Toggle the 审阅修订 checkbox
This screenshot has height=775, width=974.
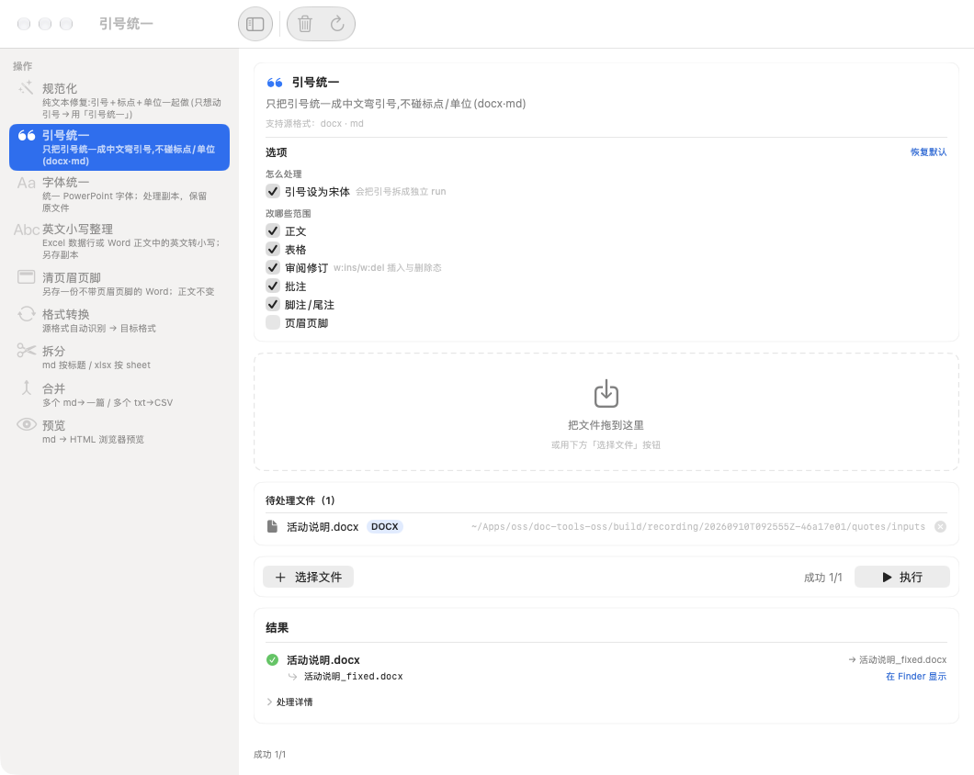click(273, 267)
